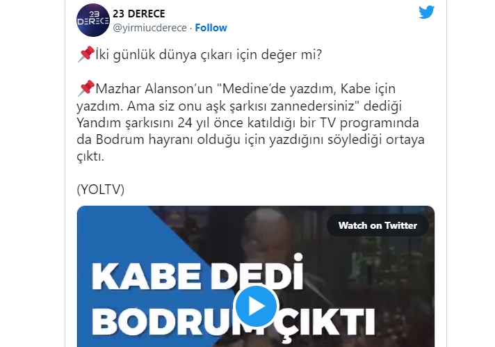
Task: Click the Watch on Twitter button
Action: (378, 225)
